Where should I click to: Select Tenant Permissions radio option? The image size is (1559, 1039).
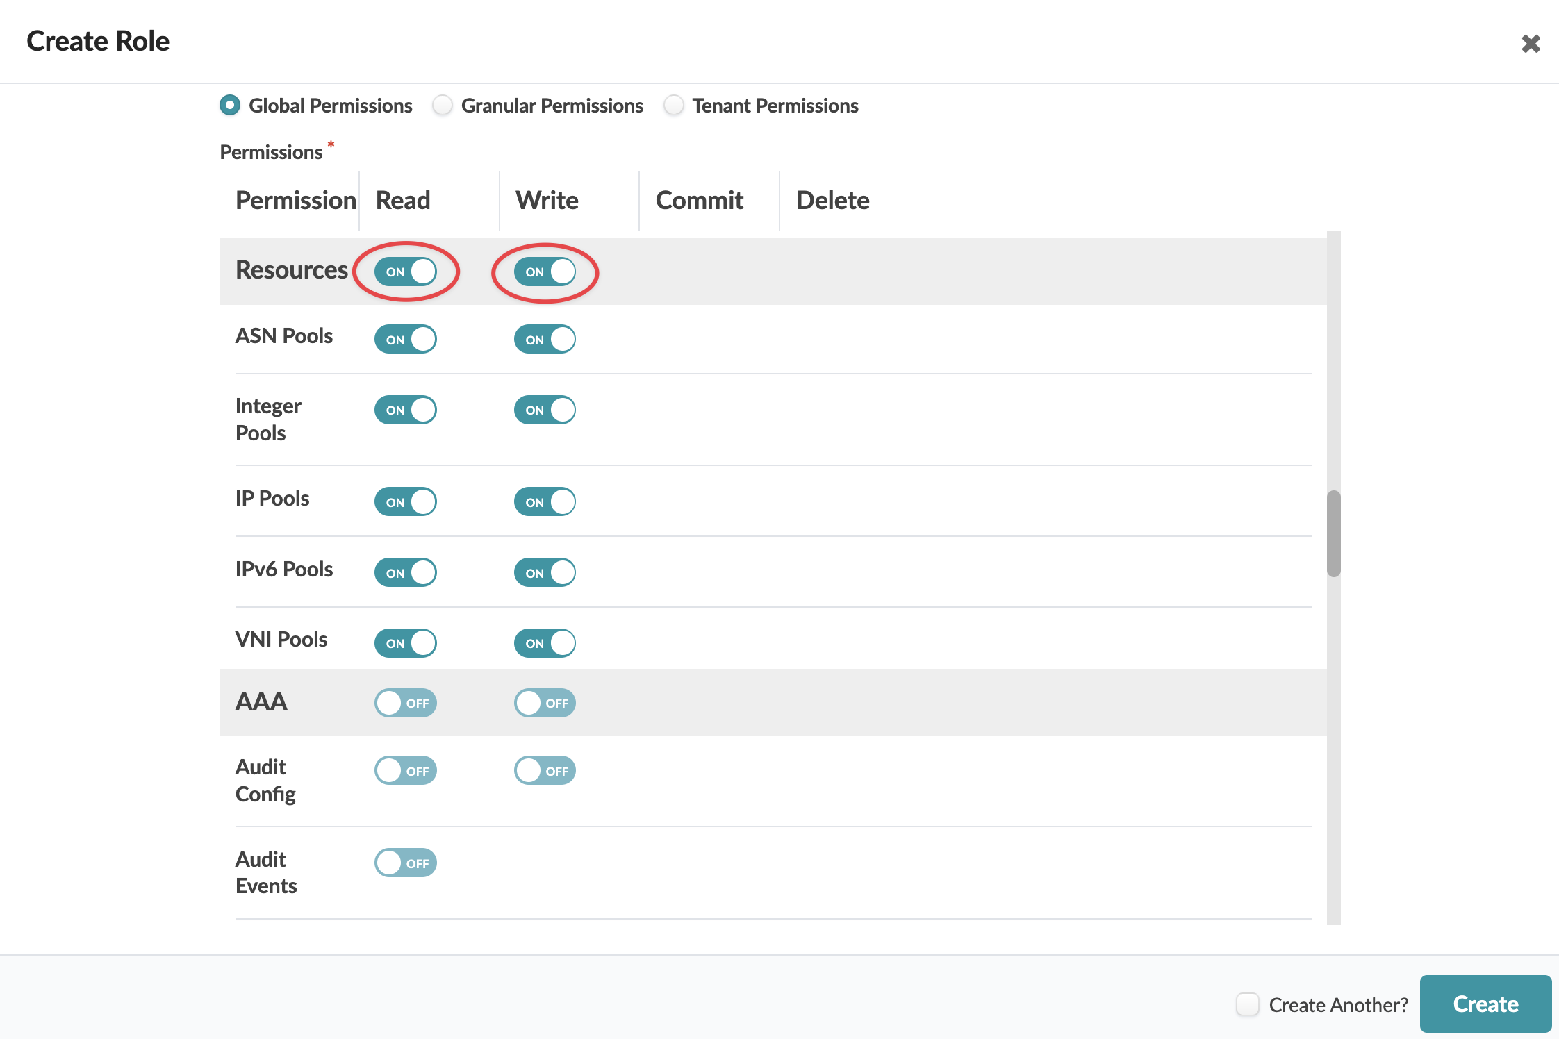tap(673, 106)
